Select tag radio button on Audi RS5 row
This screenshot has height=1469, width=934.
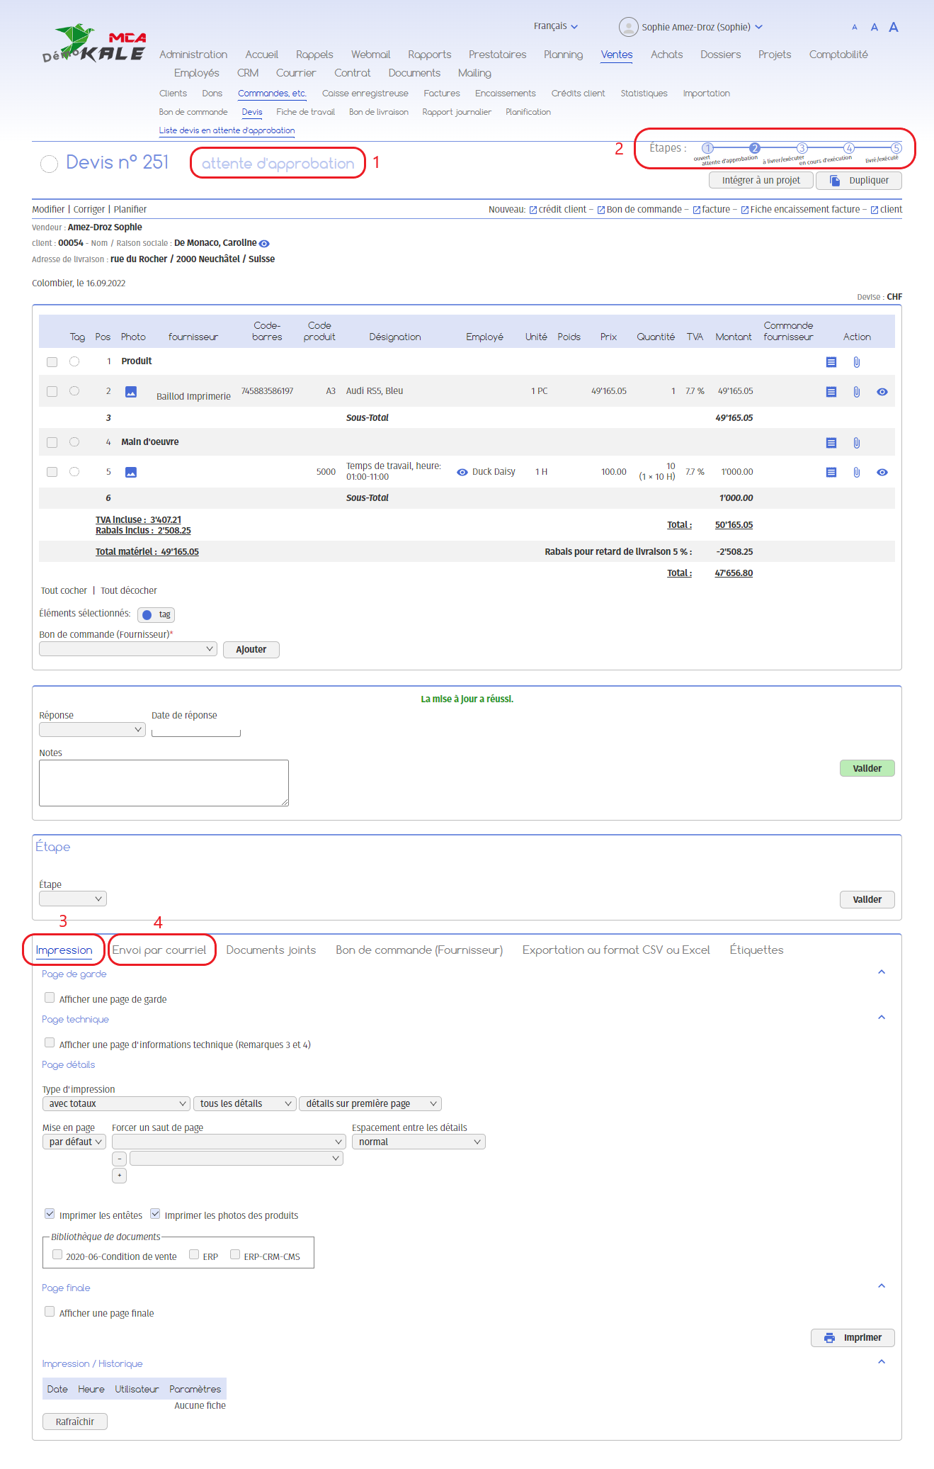74,391
